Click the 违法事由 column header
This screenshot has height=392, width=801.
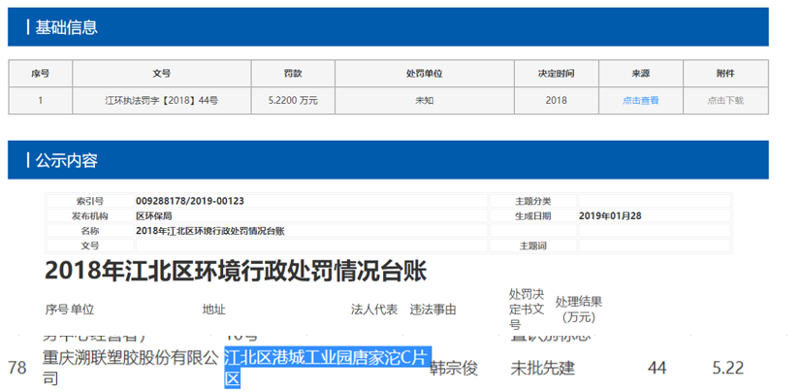pyautogui.click(x=433, y=310)
